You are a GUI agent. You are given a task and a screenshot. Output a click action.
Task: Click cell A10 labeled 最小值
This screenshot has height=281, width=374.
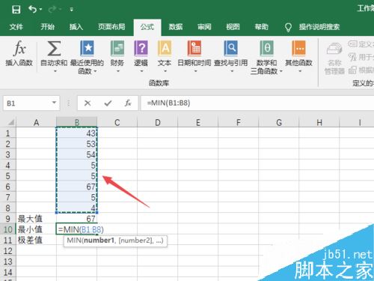click(x=36, y=229)
